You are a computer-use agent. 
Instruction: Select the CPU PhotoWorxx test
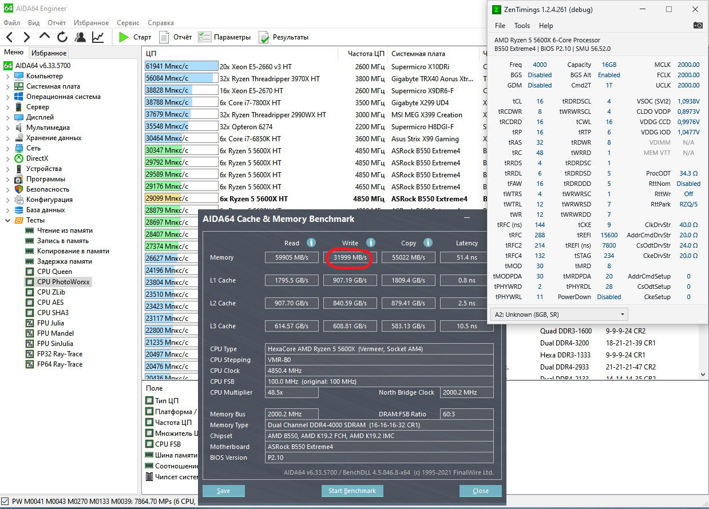[x=63, y=282]
